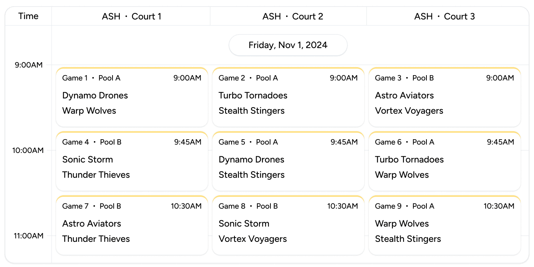Select the 10:00AM time marker

tap(28, 150)
